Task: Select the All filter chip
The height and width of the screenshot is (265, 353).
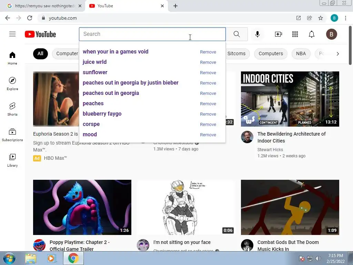Action: click(41, 53)
